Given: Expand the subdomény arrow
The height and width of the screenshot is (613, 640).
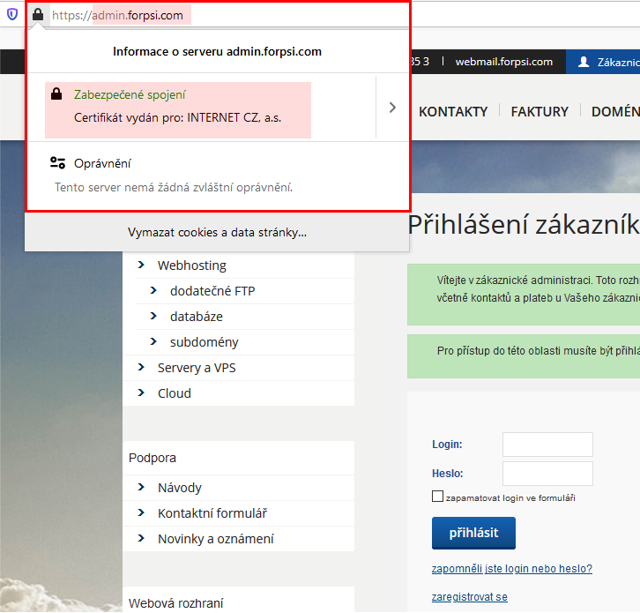Looking at the screenshot, I should coord(153,341).
